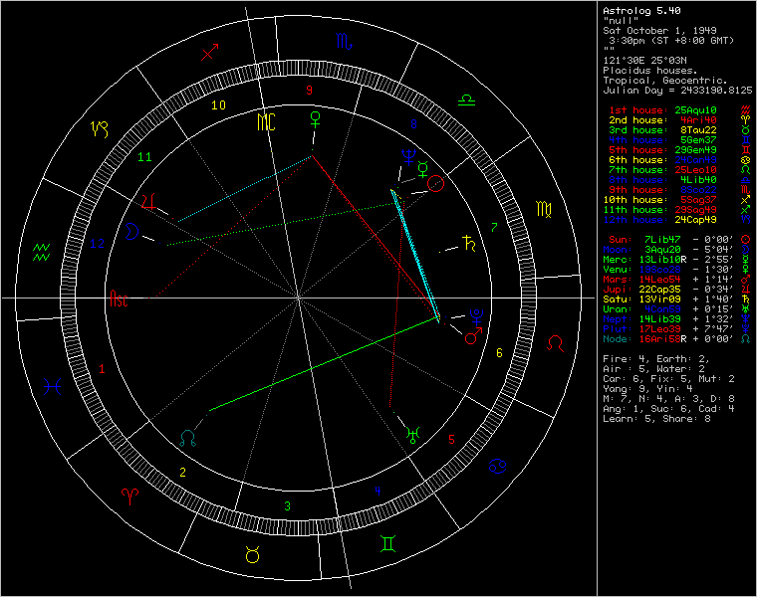Select the Leo sign on the outer ring
The width and height of the screenshot is (757, 597).
point(555,342)
